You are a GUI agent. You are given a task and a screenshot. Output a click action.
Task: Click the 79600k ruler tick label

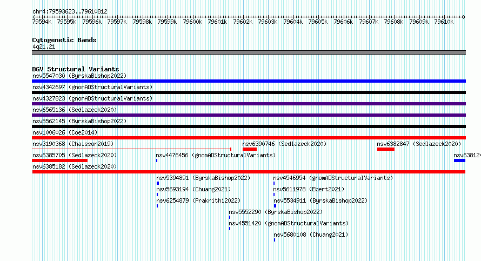pos(192,22)
